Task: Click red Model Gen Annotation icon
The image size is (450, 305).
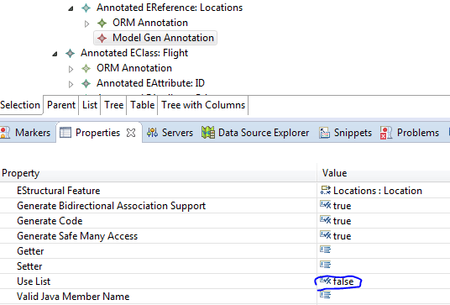Action: coord(102,38)
